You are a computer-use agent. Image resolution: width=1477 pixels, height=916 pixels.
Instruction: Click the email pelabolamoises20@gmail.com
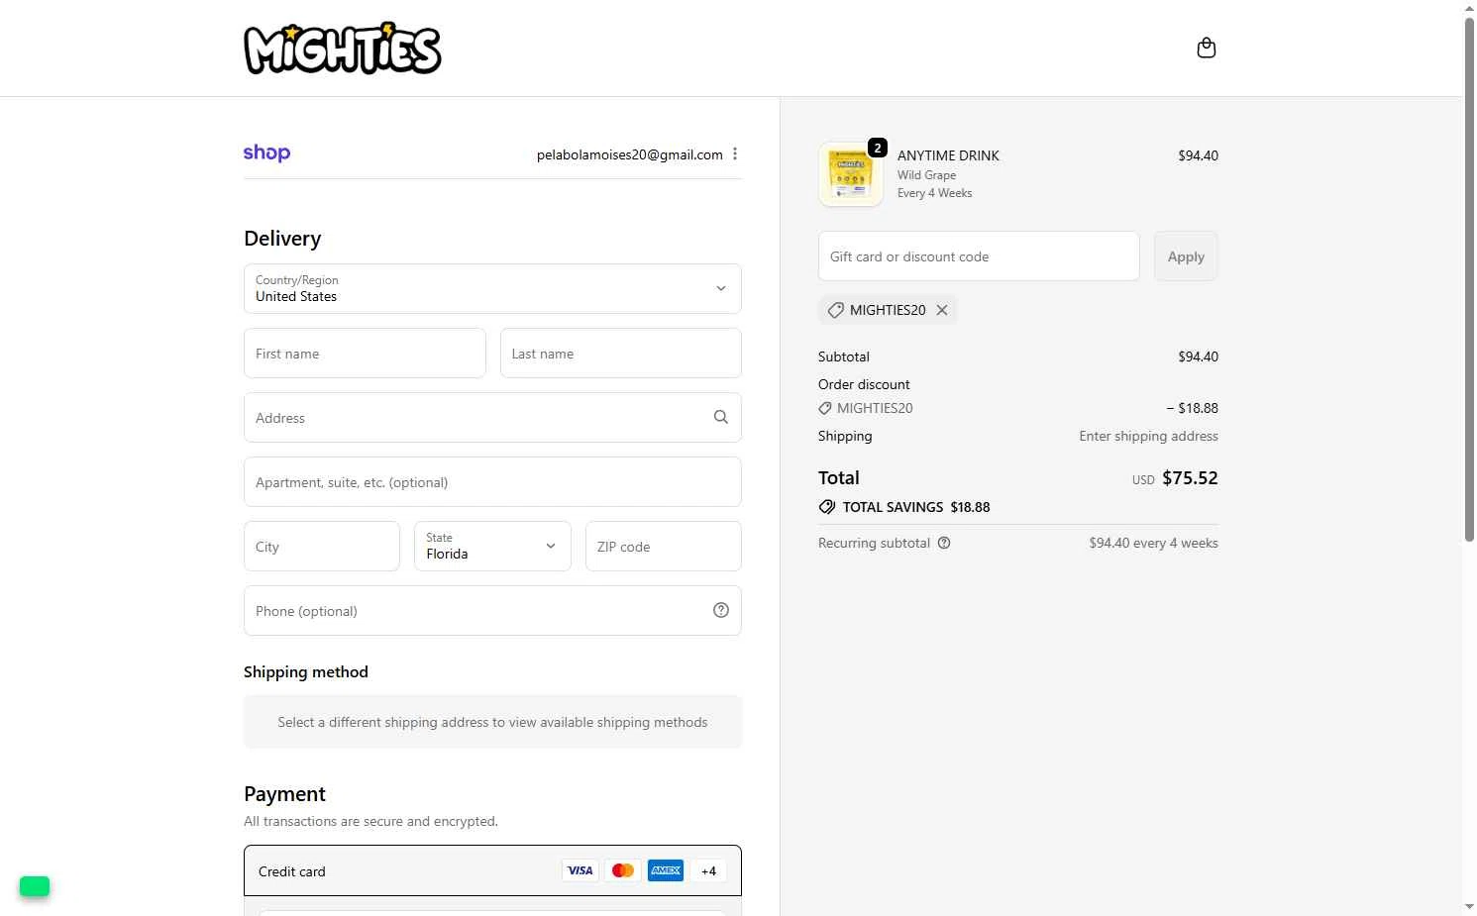coord(630,154)
